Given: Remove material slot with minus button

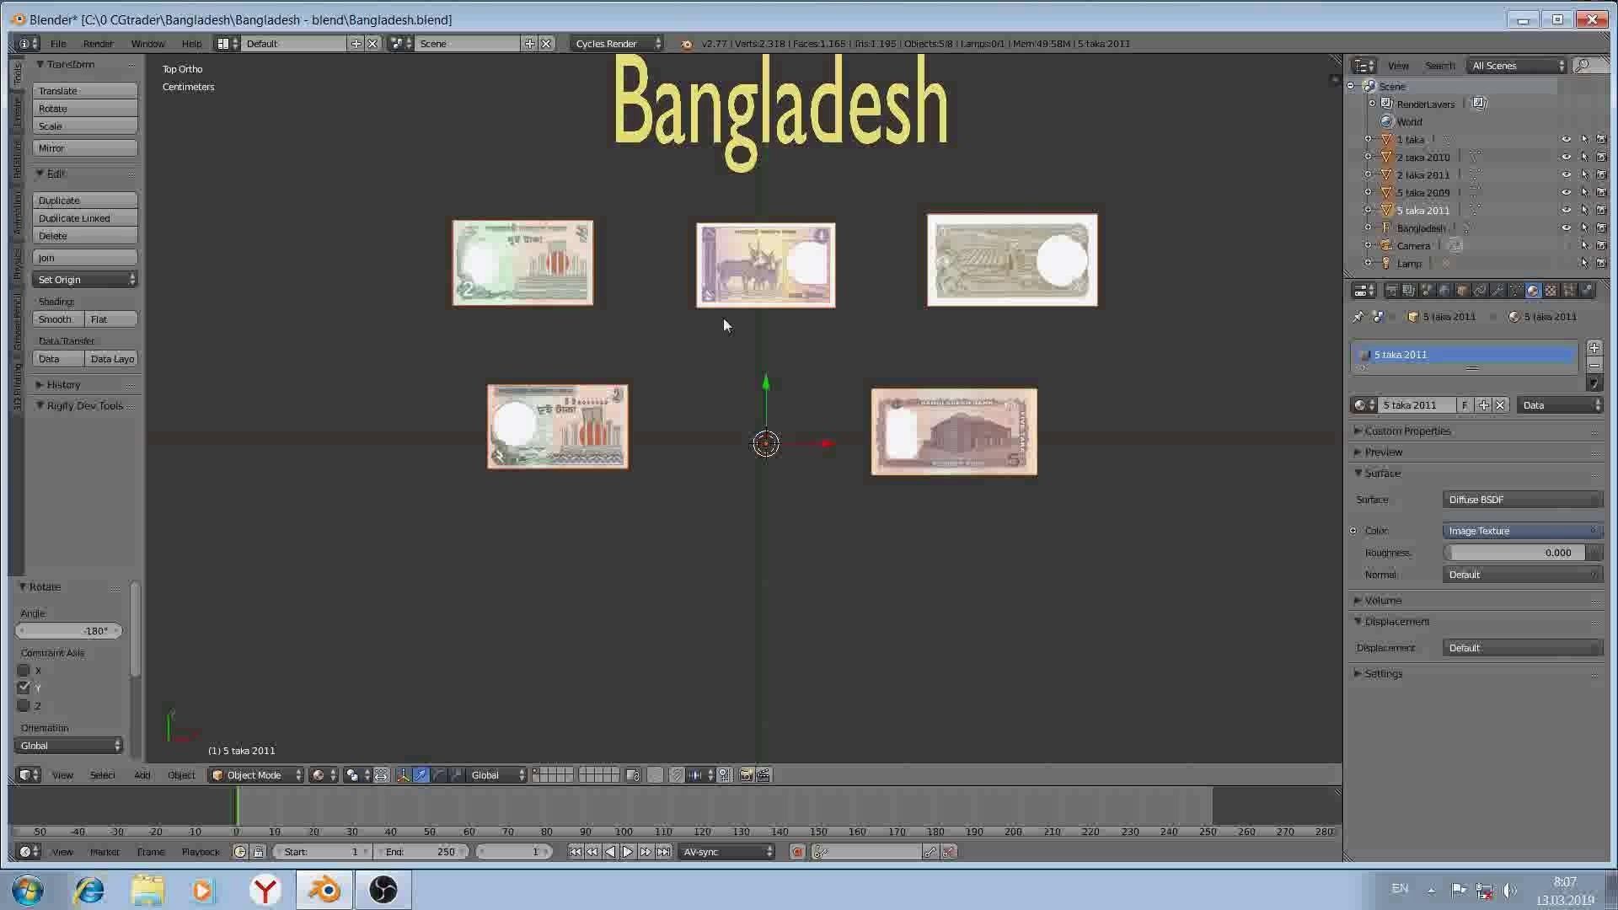Looking at the screenshot, I should (1594, 365).
